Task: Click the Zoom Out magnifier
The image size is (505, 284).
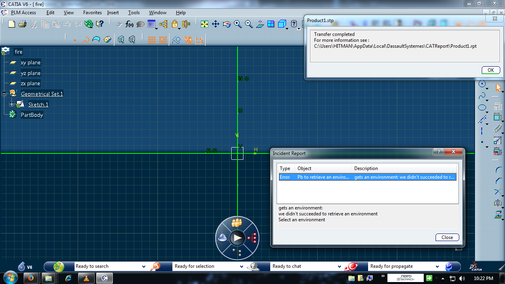Action: click(x=249, y=24)
